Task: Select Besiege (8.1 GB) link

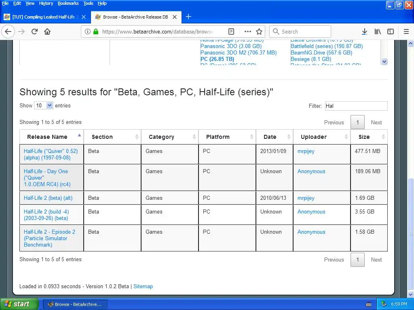Action: pyautogui.click(x=311, y=59)
